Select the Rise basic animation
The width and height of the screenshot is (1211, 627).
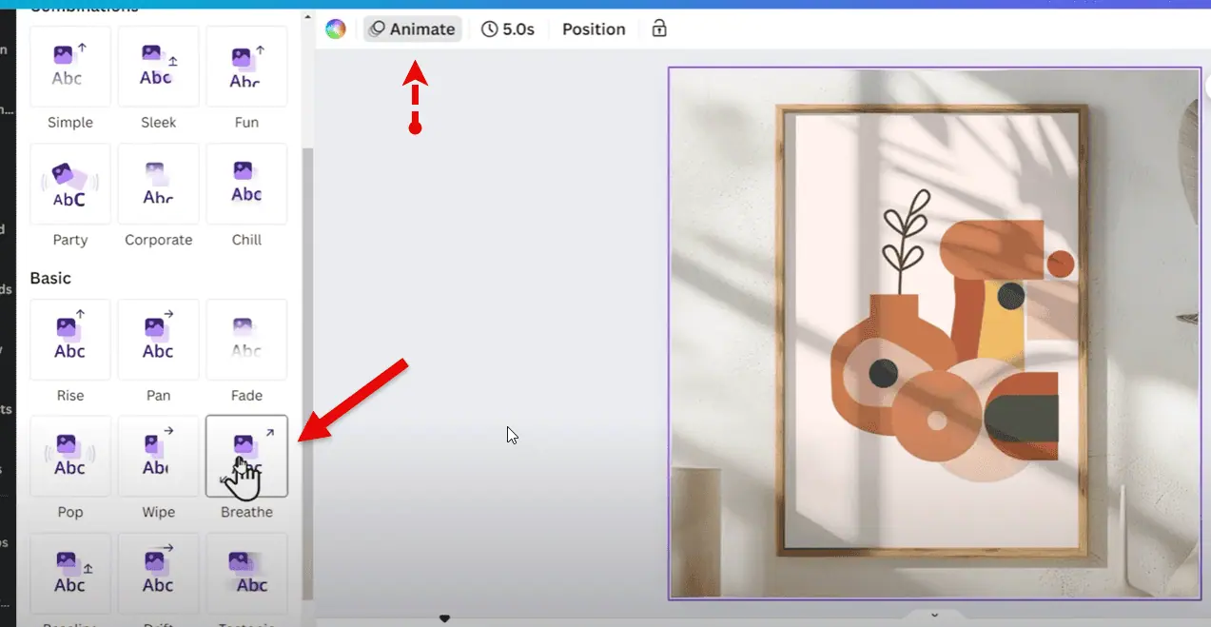click(x=70, y=340)
